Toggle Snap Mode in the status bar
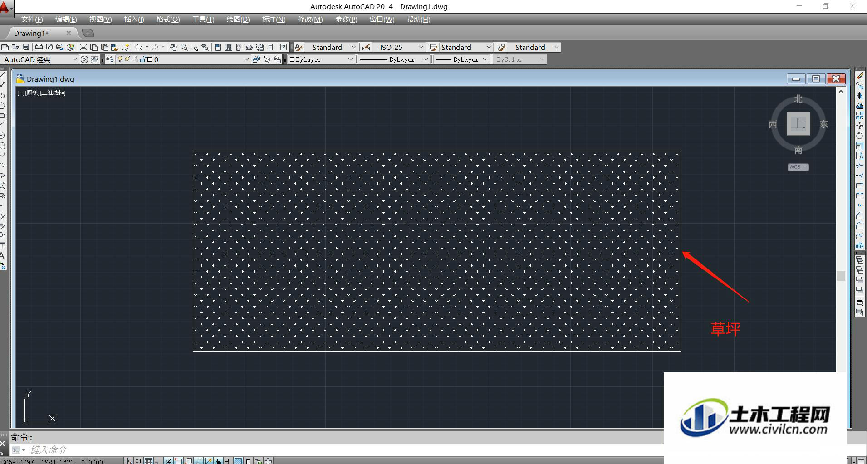867x464 pixels. 138,461
